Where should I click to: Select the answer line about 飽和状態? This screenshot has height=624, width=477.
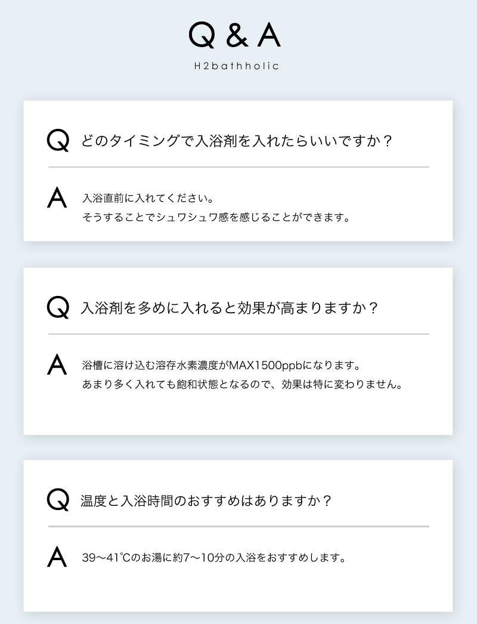click(242, 384)
